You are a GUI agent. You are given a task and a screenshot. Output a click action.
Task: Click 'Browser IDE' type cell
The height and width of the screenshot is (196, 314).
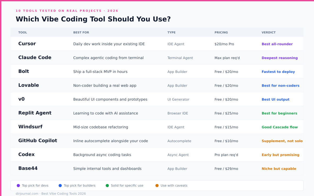[x=178, y=113]
